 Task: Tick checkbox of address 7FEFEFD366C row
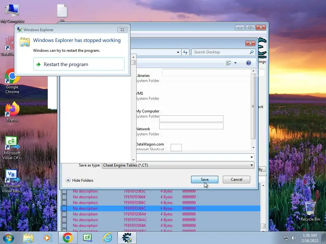(64, 203)
